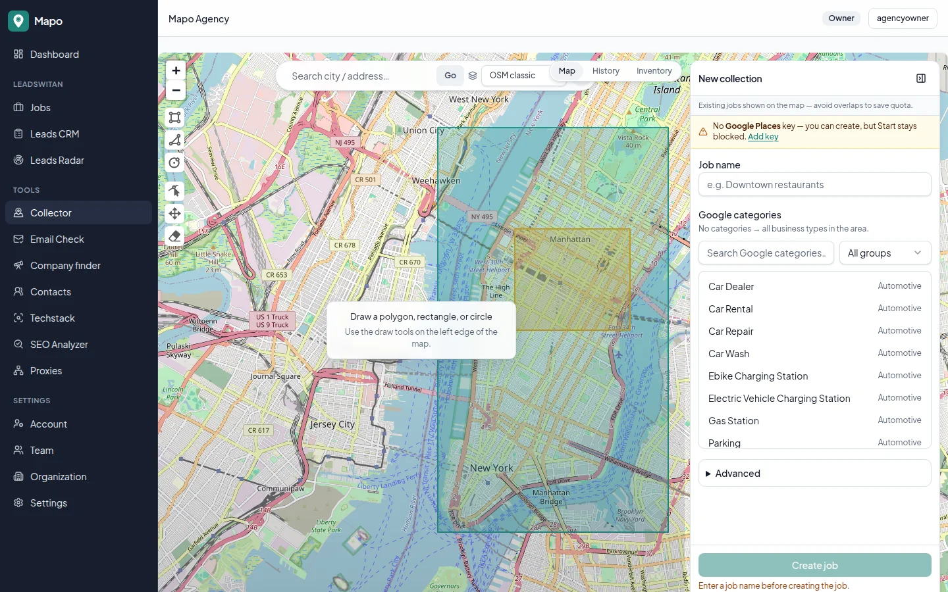Select the eraser tool
This screenshot has width=948, height=592.
(x=174, y=236)
